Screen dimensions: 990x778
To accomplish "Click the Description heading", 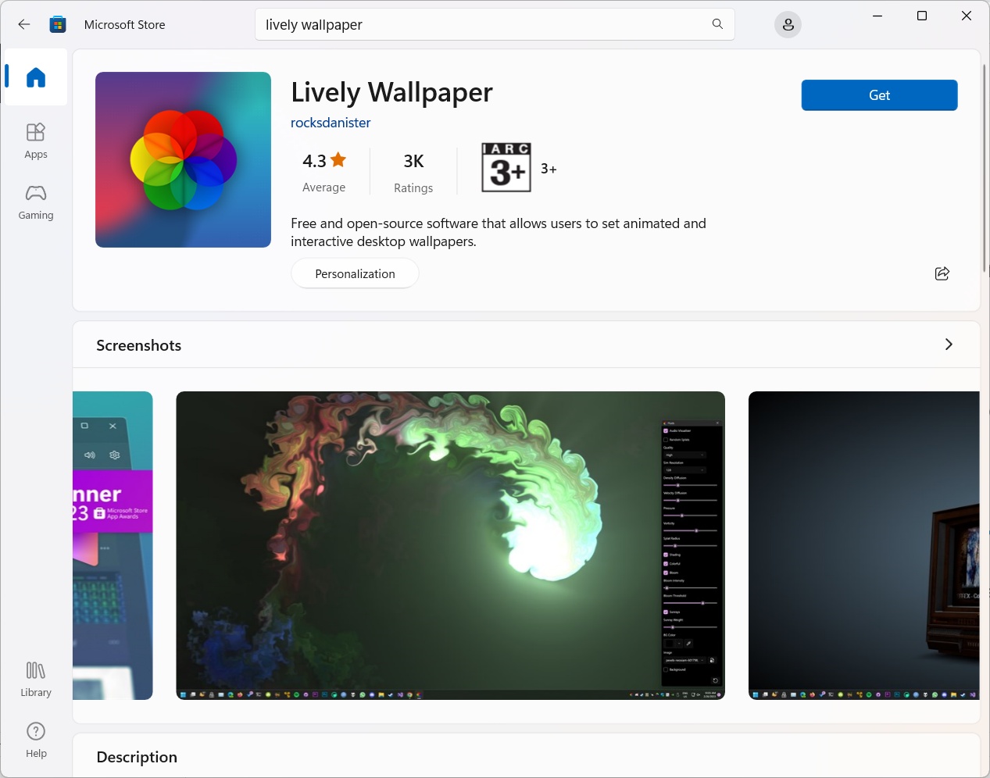I will pyautogui.click(x=137, y=757).
